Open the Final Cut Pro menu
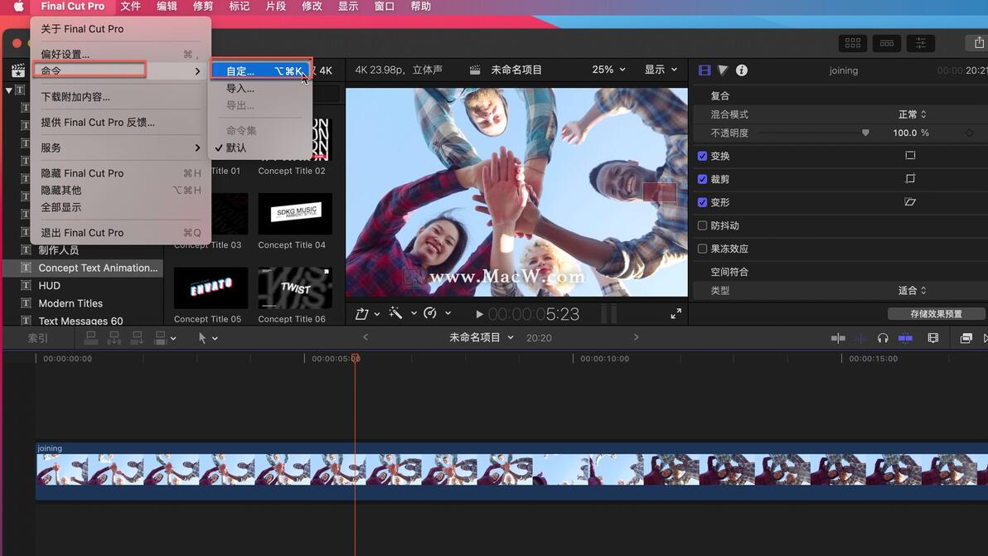 pyautogui.click(x=72, y=7)
